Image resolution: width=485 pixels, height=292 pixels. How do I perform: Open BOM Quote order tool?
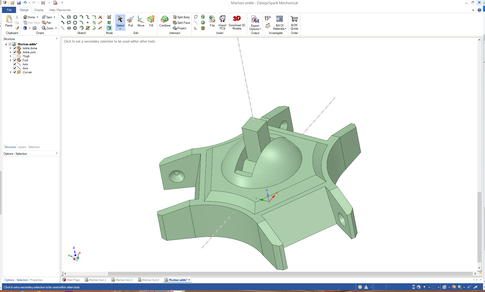[x=294, y=22]
